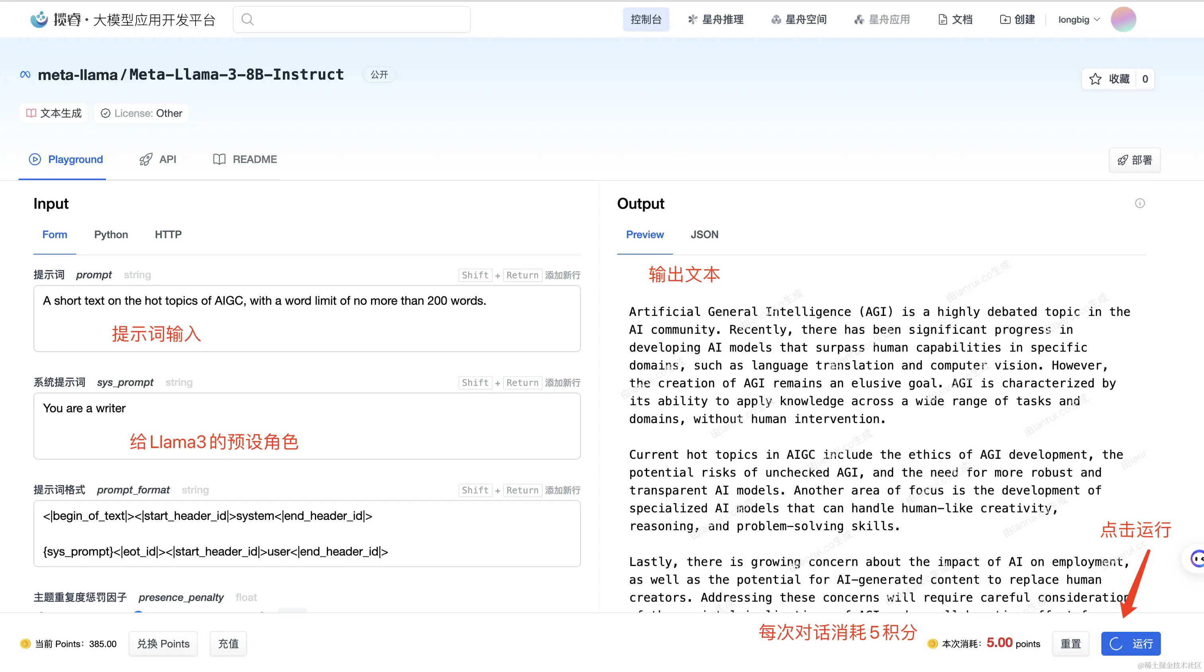Click the 重置 reset button
The width and height of the screenshot is (1204, 672).
[1070, 644]
